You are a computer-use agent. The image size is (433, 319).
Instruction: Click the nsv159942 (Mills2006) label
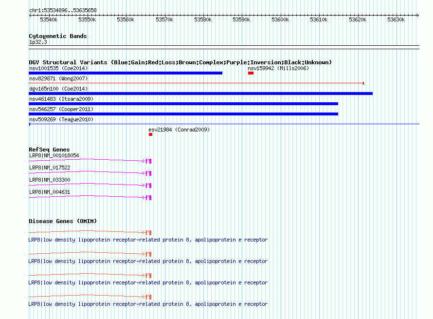pyautogui.click(x=278, y=68)
